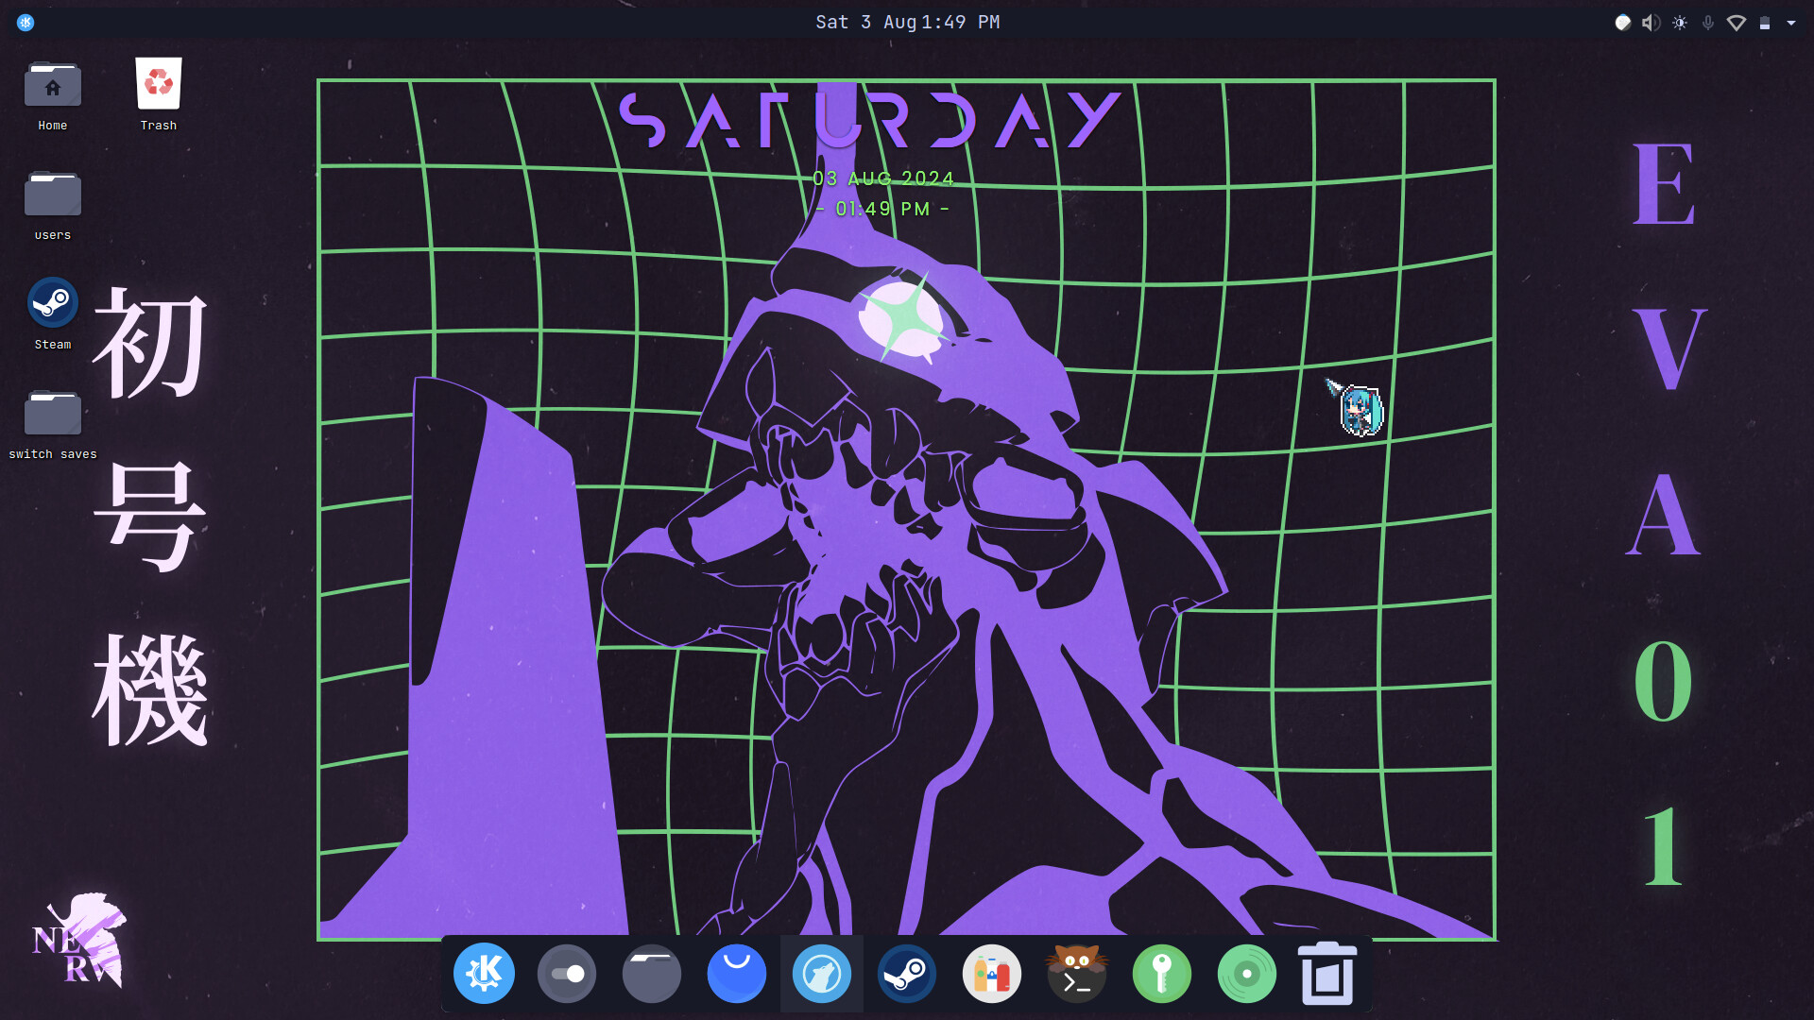Open System Settings toggle icon in dock

[x=567, y=973]
